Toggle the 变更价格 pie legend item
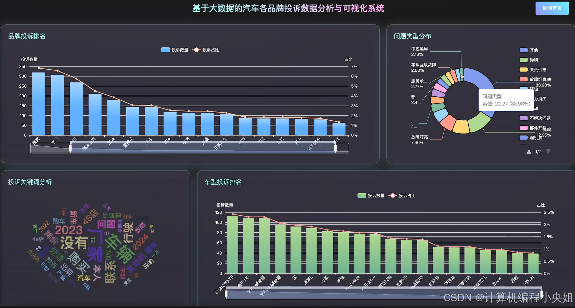The height and width of the screenshot is (308, 575). click(533, 70)
